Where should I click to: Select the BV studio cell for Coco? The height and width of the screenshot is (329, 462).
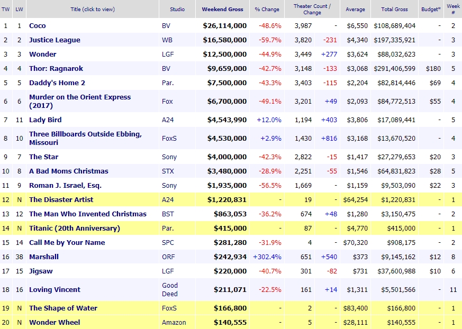[166, 25]
